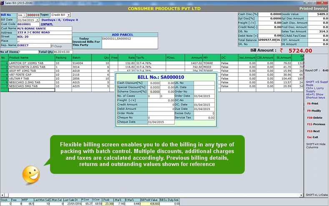Click popup Cash Discount[%] field
Viewport: 329px width, 206px height.
point(154,83)
